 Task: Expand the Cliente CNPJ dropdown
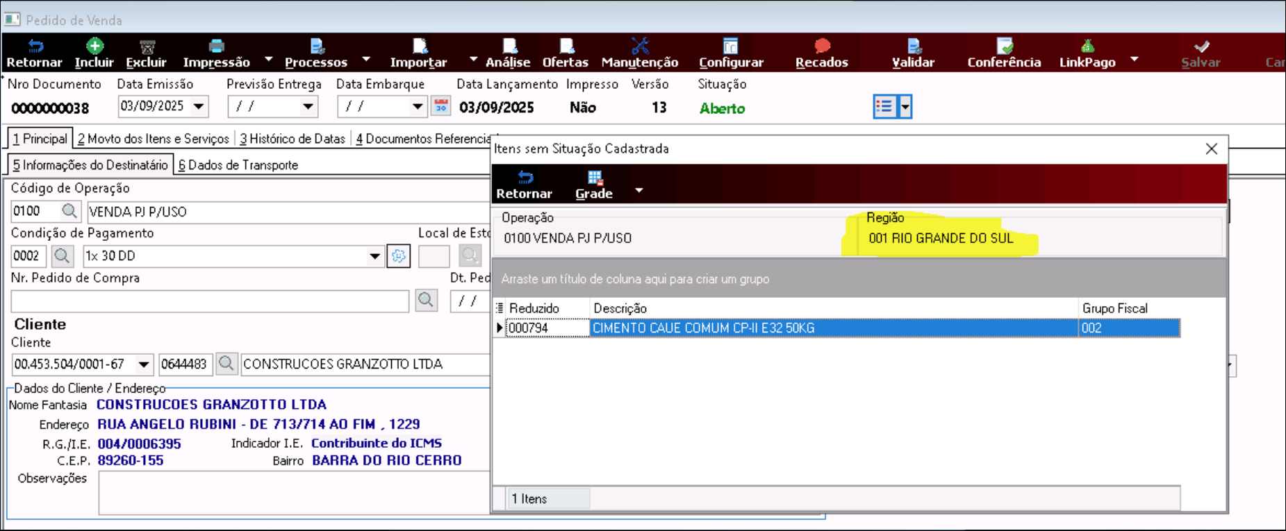[143, 364]
